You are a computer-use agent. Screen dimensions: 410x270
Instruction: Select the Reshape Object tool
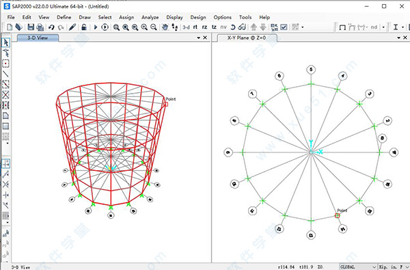point(5,53)
